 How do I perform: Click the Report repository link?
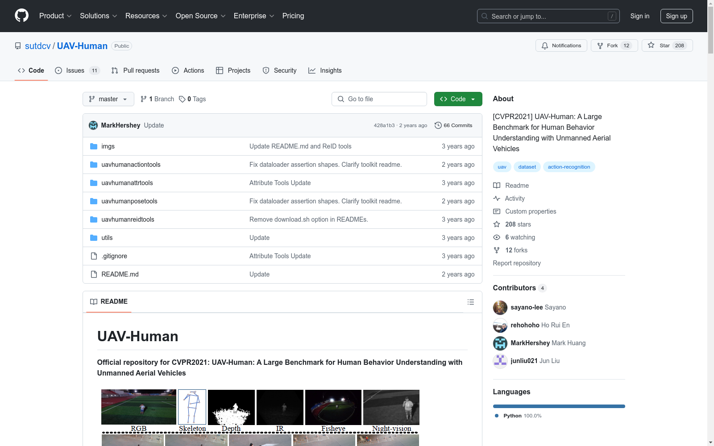(517, 263)
